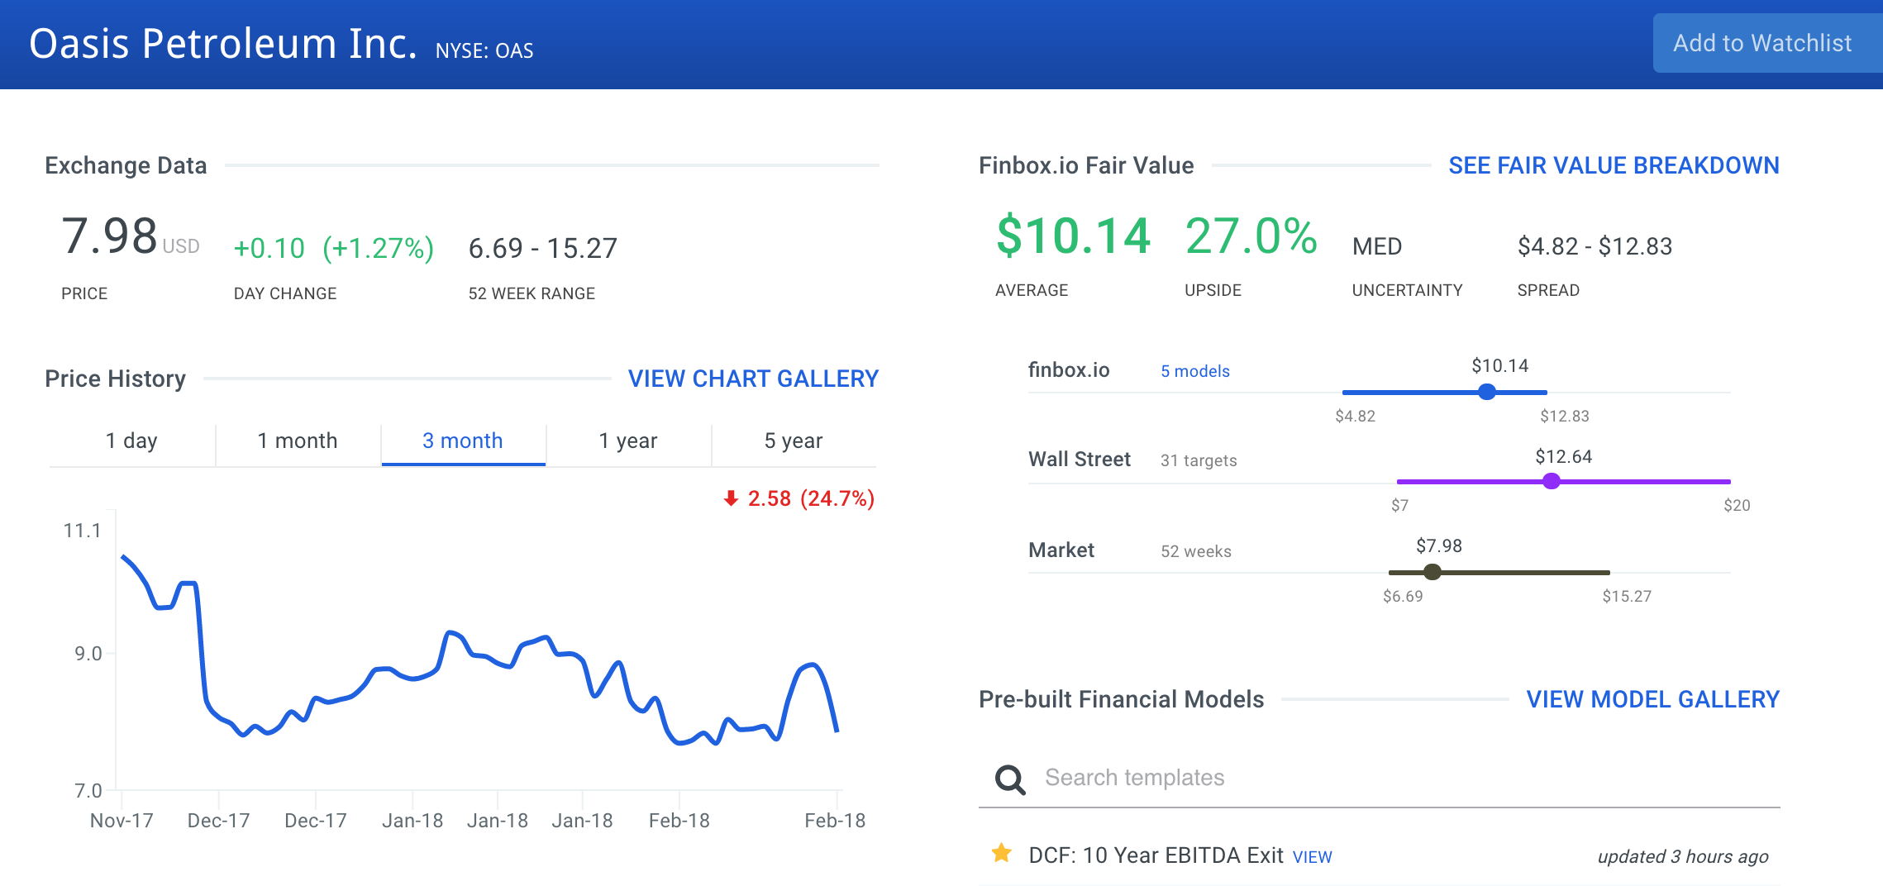Click the Exchange Data heading
This screenshot has height=886, width=1883.
126,165
